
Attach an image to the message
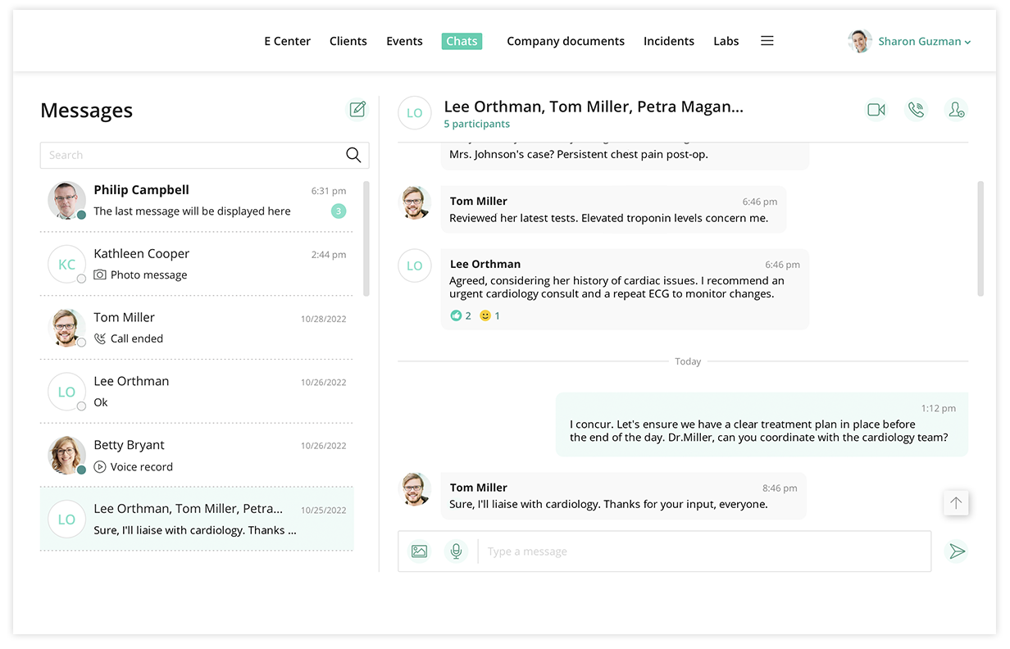click(x=419, y=551)
